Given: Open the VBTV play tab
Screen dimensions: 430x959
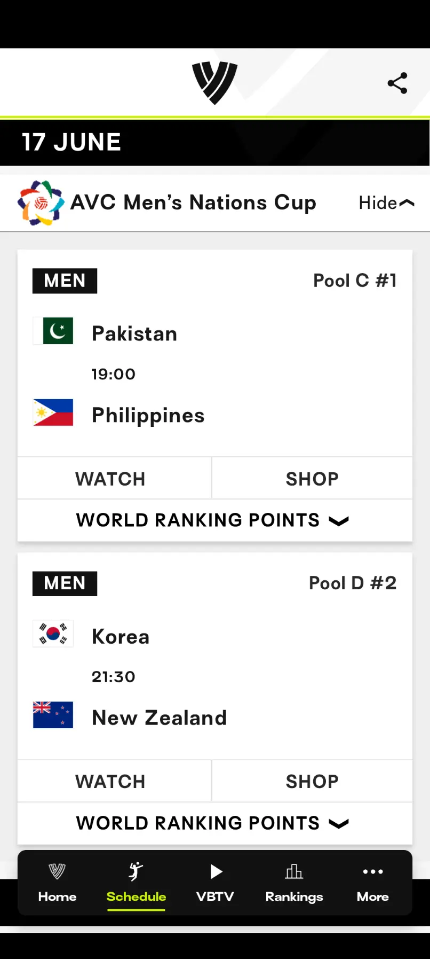Looking at the screenshot, I should 215,883.
